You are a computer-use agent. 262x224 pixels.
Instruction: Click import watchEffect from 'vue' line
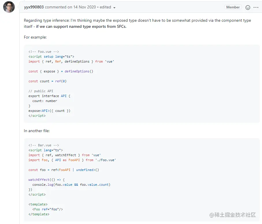[64, 155]
